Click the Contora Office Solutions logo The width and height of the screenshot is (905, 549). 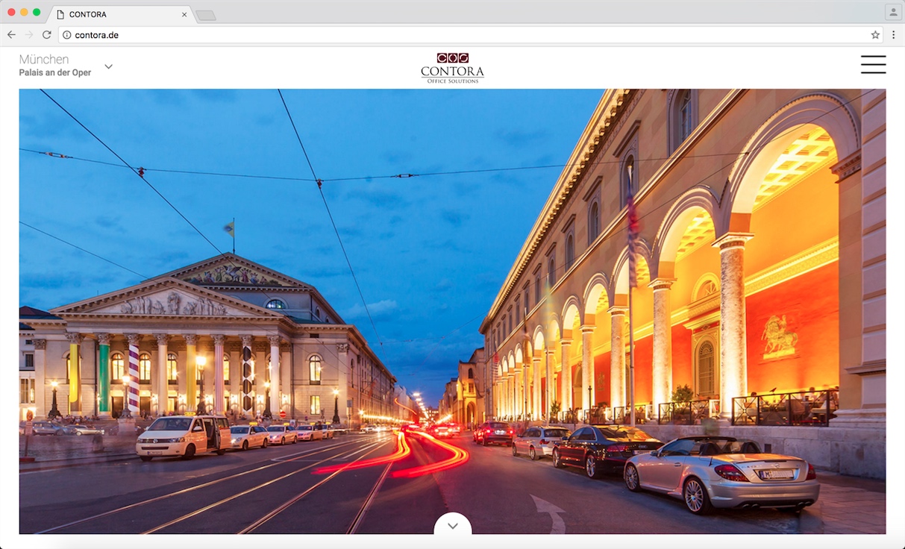click(452, 68)
